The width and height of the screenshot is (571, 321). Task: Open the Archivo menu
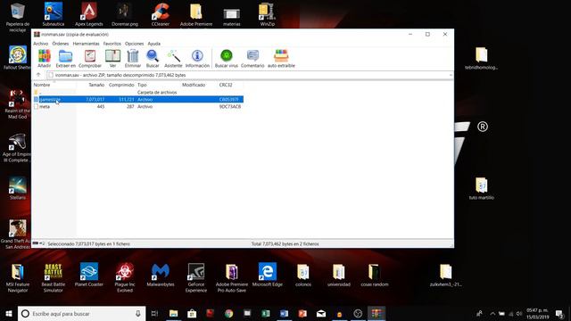[x=40, y=44]
